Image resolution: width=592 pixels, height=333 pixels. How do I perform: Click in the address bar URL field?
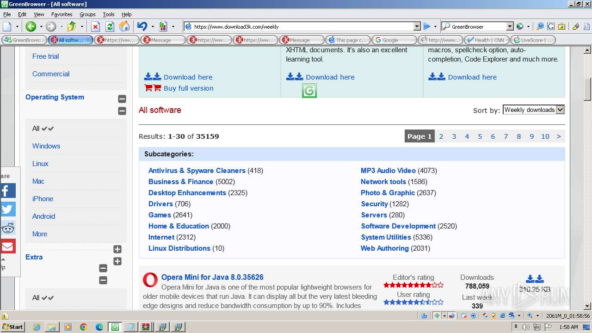tap(303, 26)
